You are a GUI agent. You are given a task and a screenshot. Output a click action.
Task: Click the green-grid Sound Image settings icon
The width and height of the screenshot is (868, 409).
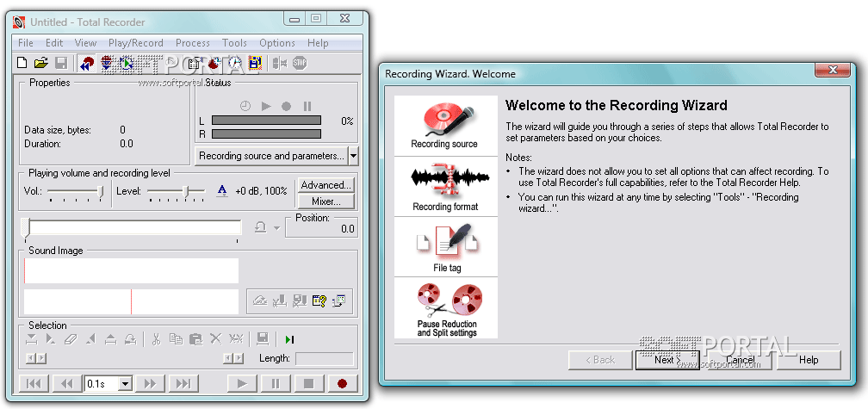(338, 301)
